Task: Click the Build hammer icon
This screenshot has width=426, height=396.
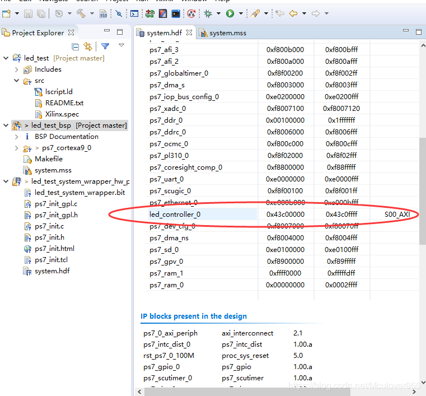Action: [81, 13]
